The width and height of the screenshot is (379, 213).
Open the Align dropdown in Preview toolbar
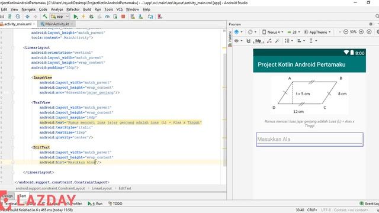301,41
